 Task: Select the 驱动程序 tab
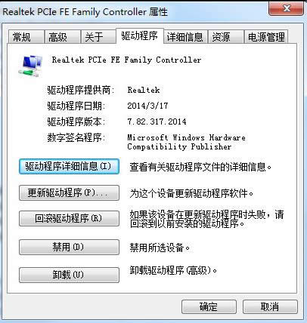140,36
